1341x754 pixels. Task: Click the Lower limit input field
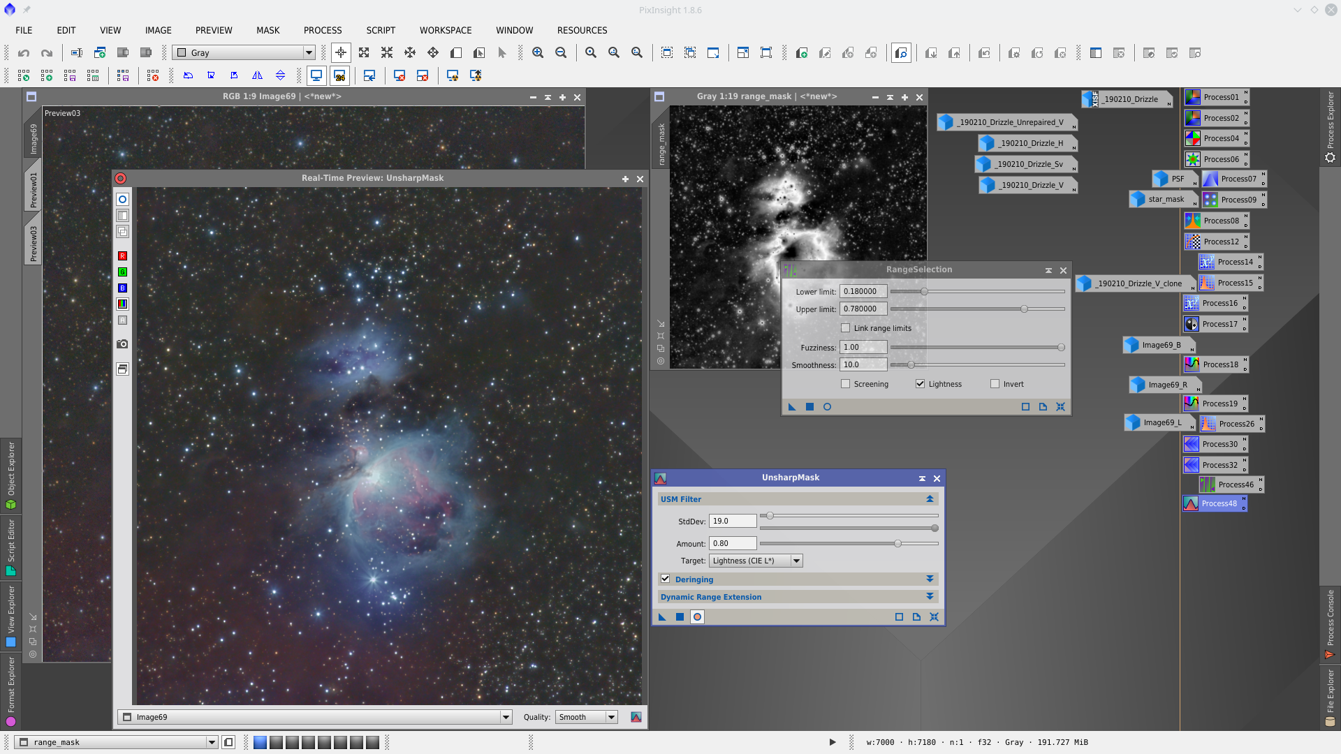863,292
